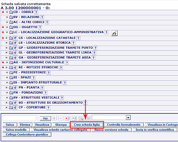This screenshot has width=178, height=142.
Task: Click the help icon next to CD - CODICI
Action: tap(36, 12)
